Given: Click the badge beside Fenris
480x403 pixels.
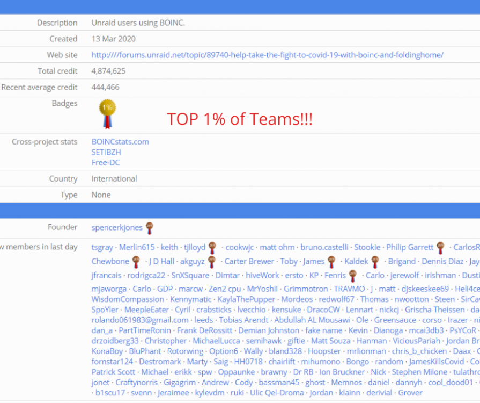Looking at the screenshot, I should coord(353,276).
